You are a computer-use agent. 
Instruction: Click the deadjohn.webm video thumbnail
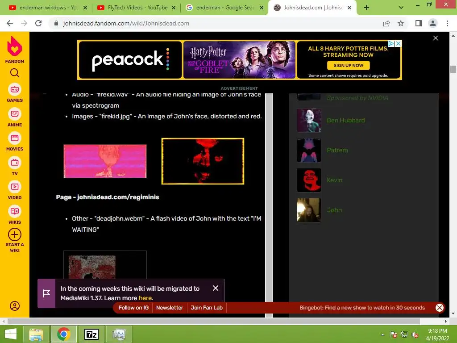(105, 264)
